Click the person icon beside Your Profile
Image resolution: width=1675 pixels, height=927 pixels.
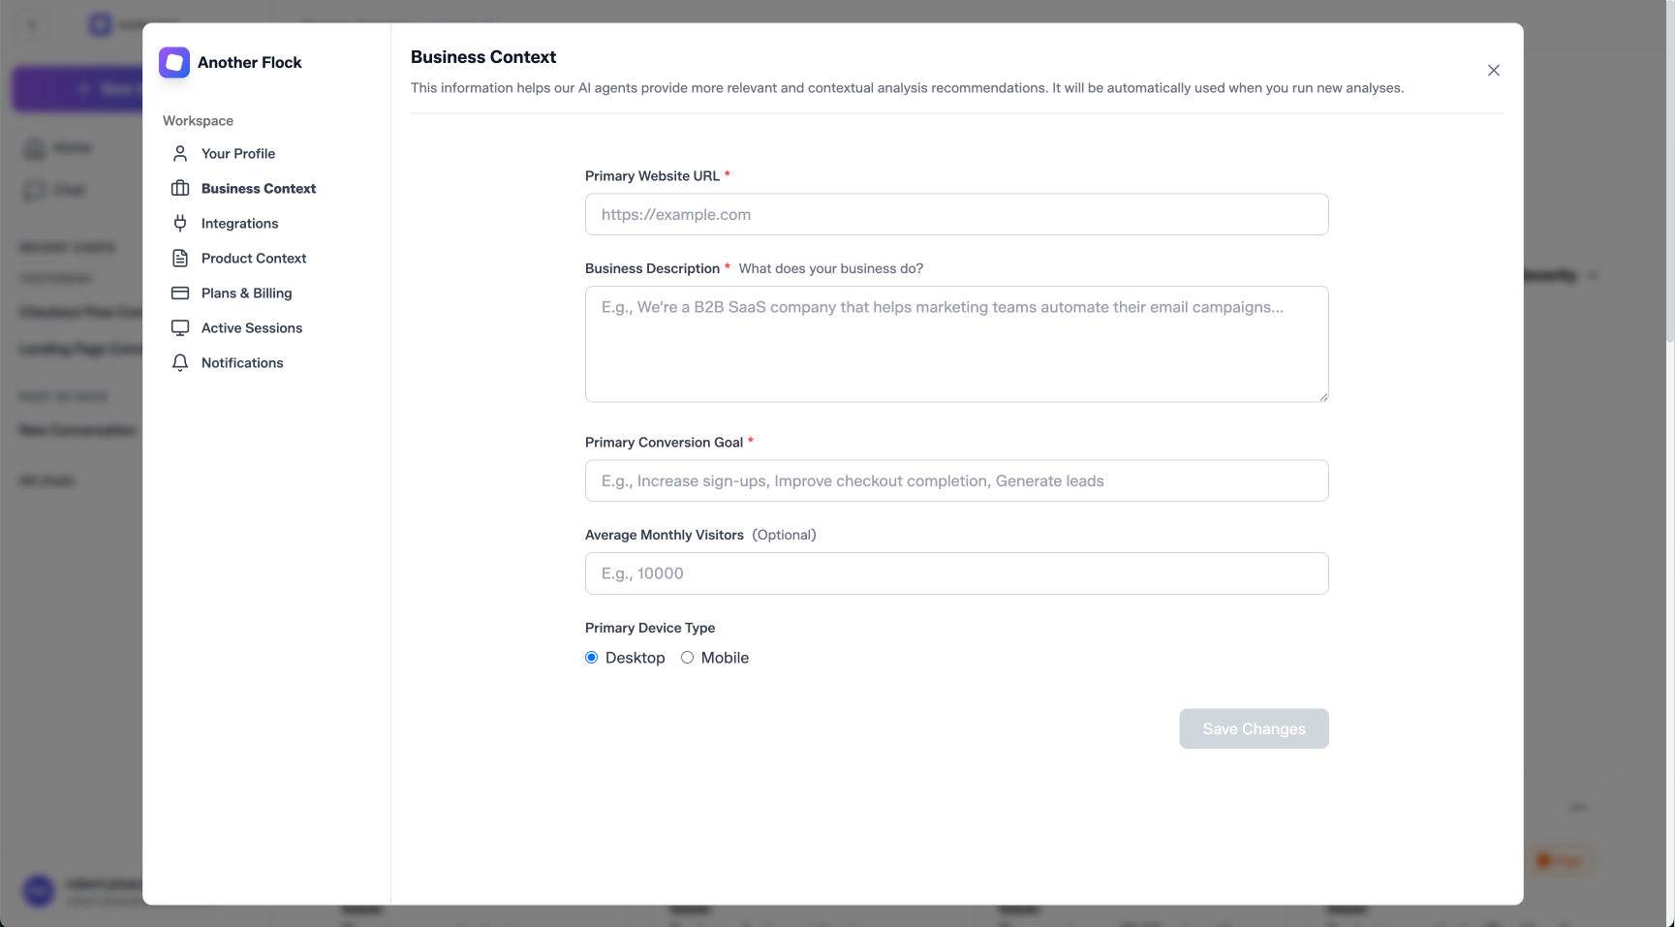179,153
